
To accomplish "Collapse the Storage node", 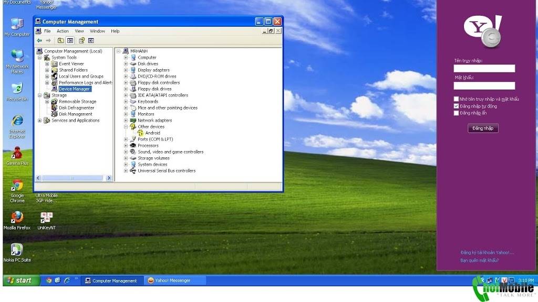I will coord(40,95).
